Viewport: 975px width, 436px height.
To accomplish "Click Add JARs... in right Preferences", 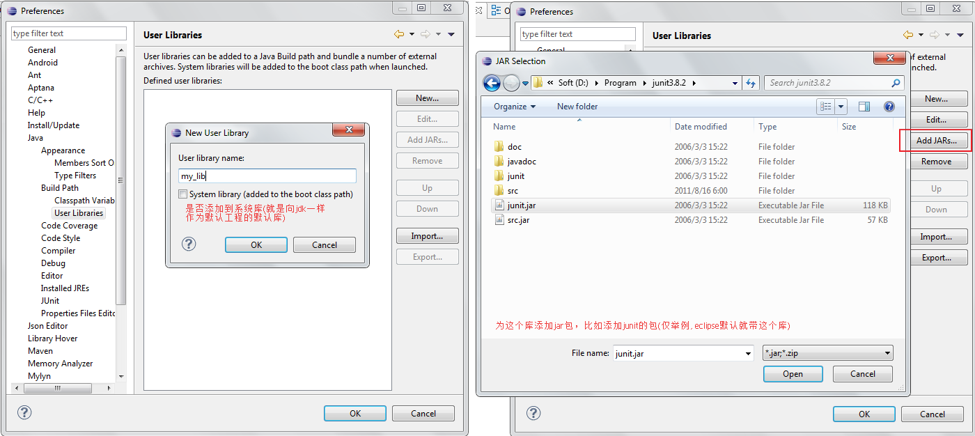I will (937, 141).
